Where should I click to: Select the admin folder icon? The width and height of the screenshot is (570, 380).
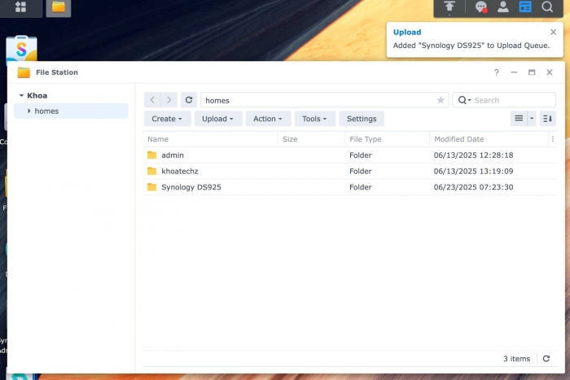tap(152, 155)
